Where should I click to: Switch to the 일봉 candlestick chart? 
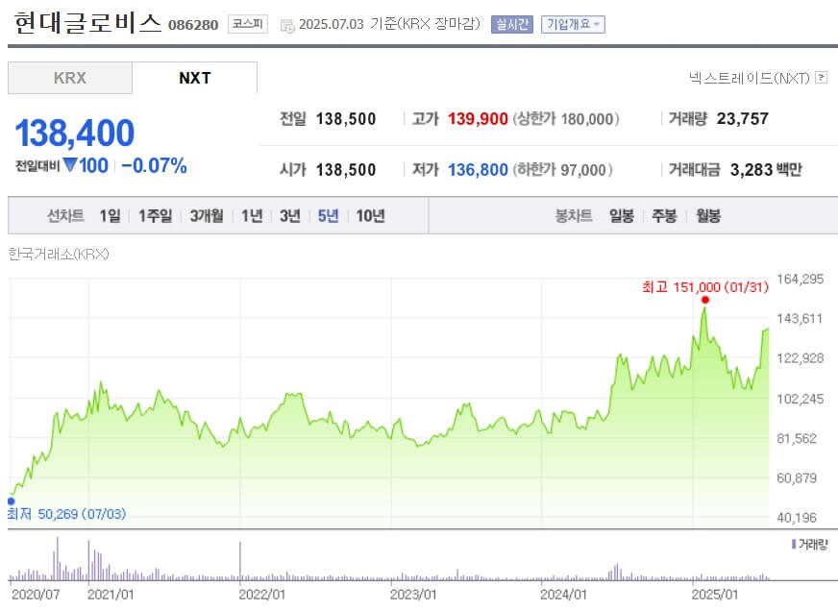coord(622,216)
